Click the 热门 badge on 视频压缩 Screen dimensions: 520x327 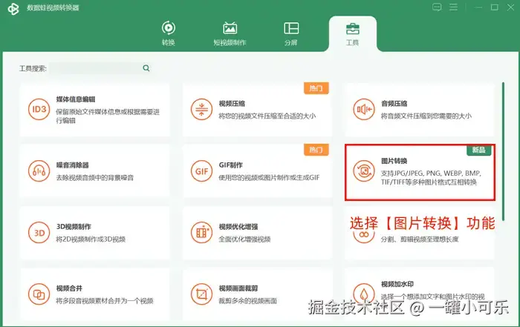point(316,88)
